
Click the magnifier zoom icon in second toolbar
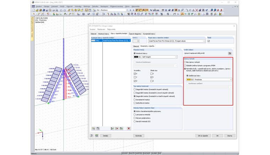click(x=132, y=14)
